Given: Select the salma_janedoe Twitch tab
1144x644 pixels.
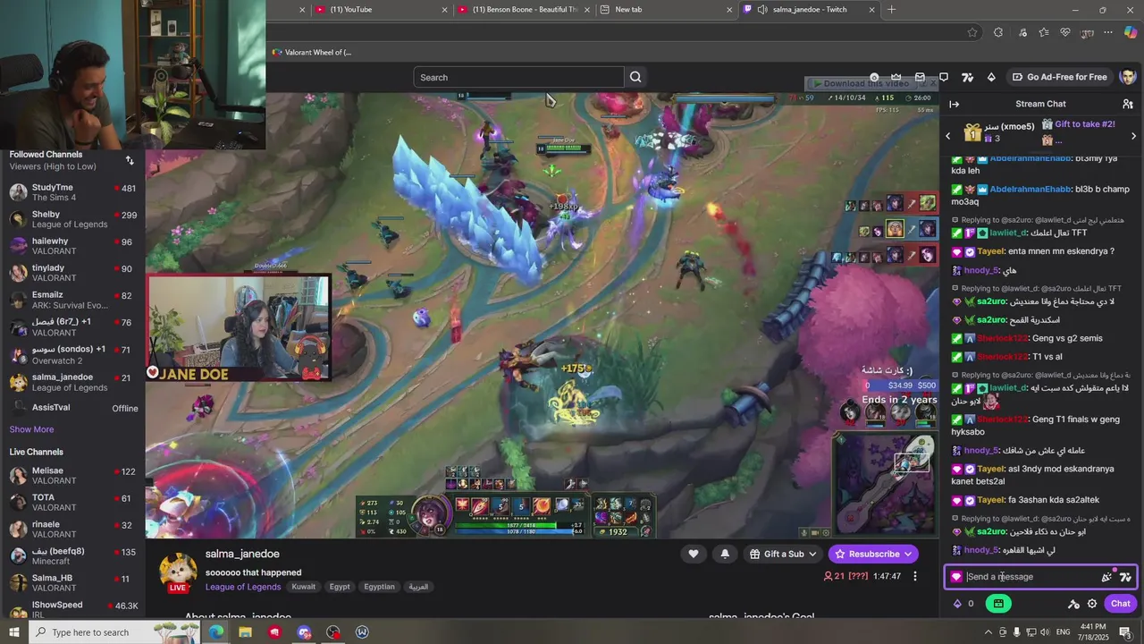Looking at the screenshot, I should pyautogui.click(x=809, y=10).
